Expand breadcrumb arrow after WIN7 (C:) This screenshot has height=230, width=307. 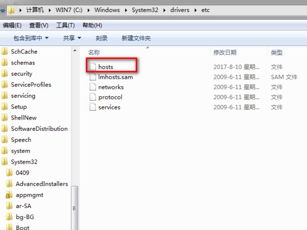point(89,10)
